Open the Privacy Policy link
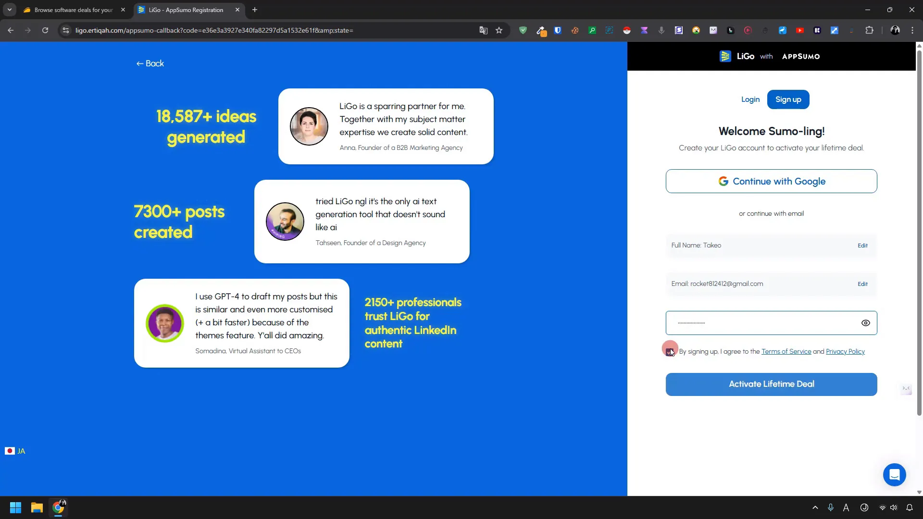923x519 pixels. click(845, 352)
